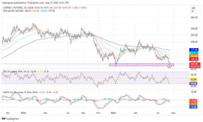Click the yellow 43.99 RSI SMA label
The width and height of the screenshot is (203, 122).
coord(194,80)
